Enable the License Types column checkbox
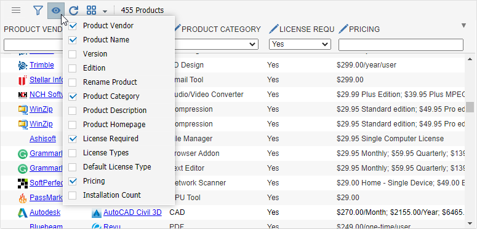 [73, 153]
